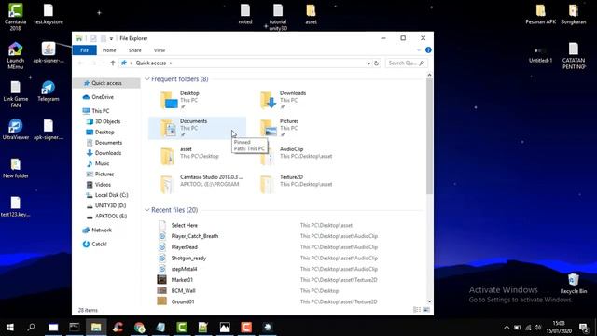Open the notification center icon
Viewport: 597px width, 336px height.
click(x=583, y=328)
